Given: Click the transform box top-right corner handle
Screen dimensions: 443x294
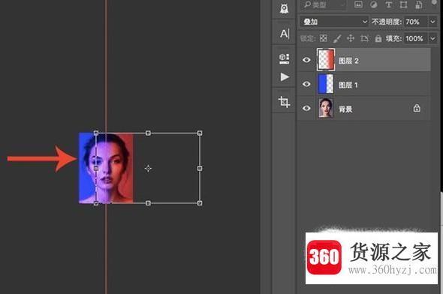Looking at the screenshot, I should [200, 133].
